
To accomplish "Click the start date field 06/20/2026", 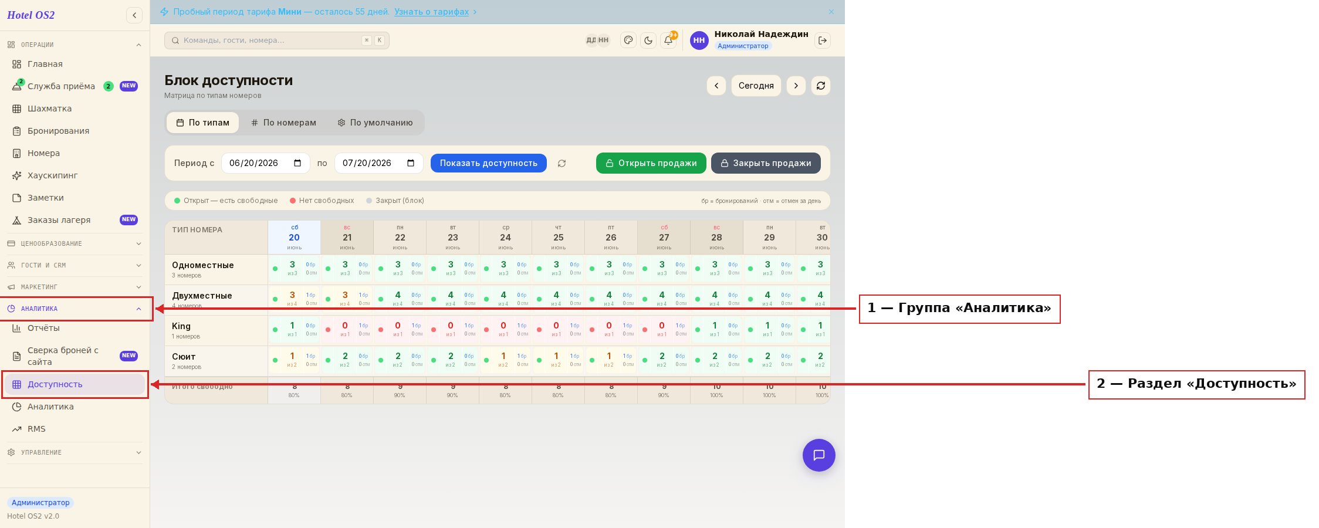I will tap(265, 163).
